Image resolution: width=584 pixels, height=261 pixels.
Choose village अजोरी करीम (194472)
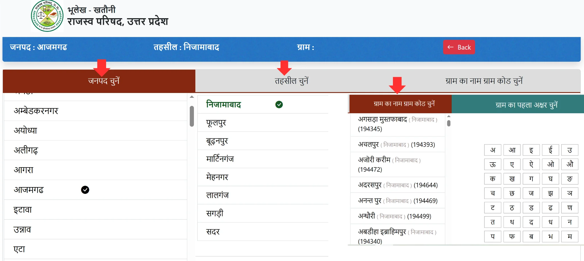tap(398, 165)
